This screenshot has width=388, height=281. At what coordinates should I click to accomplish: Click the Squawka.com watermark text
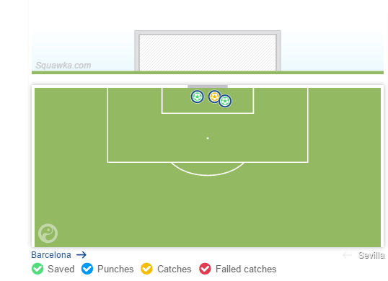pyautogui.click(x=63, y=66)
